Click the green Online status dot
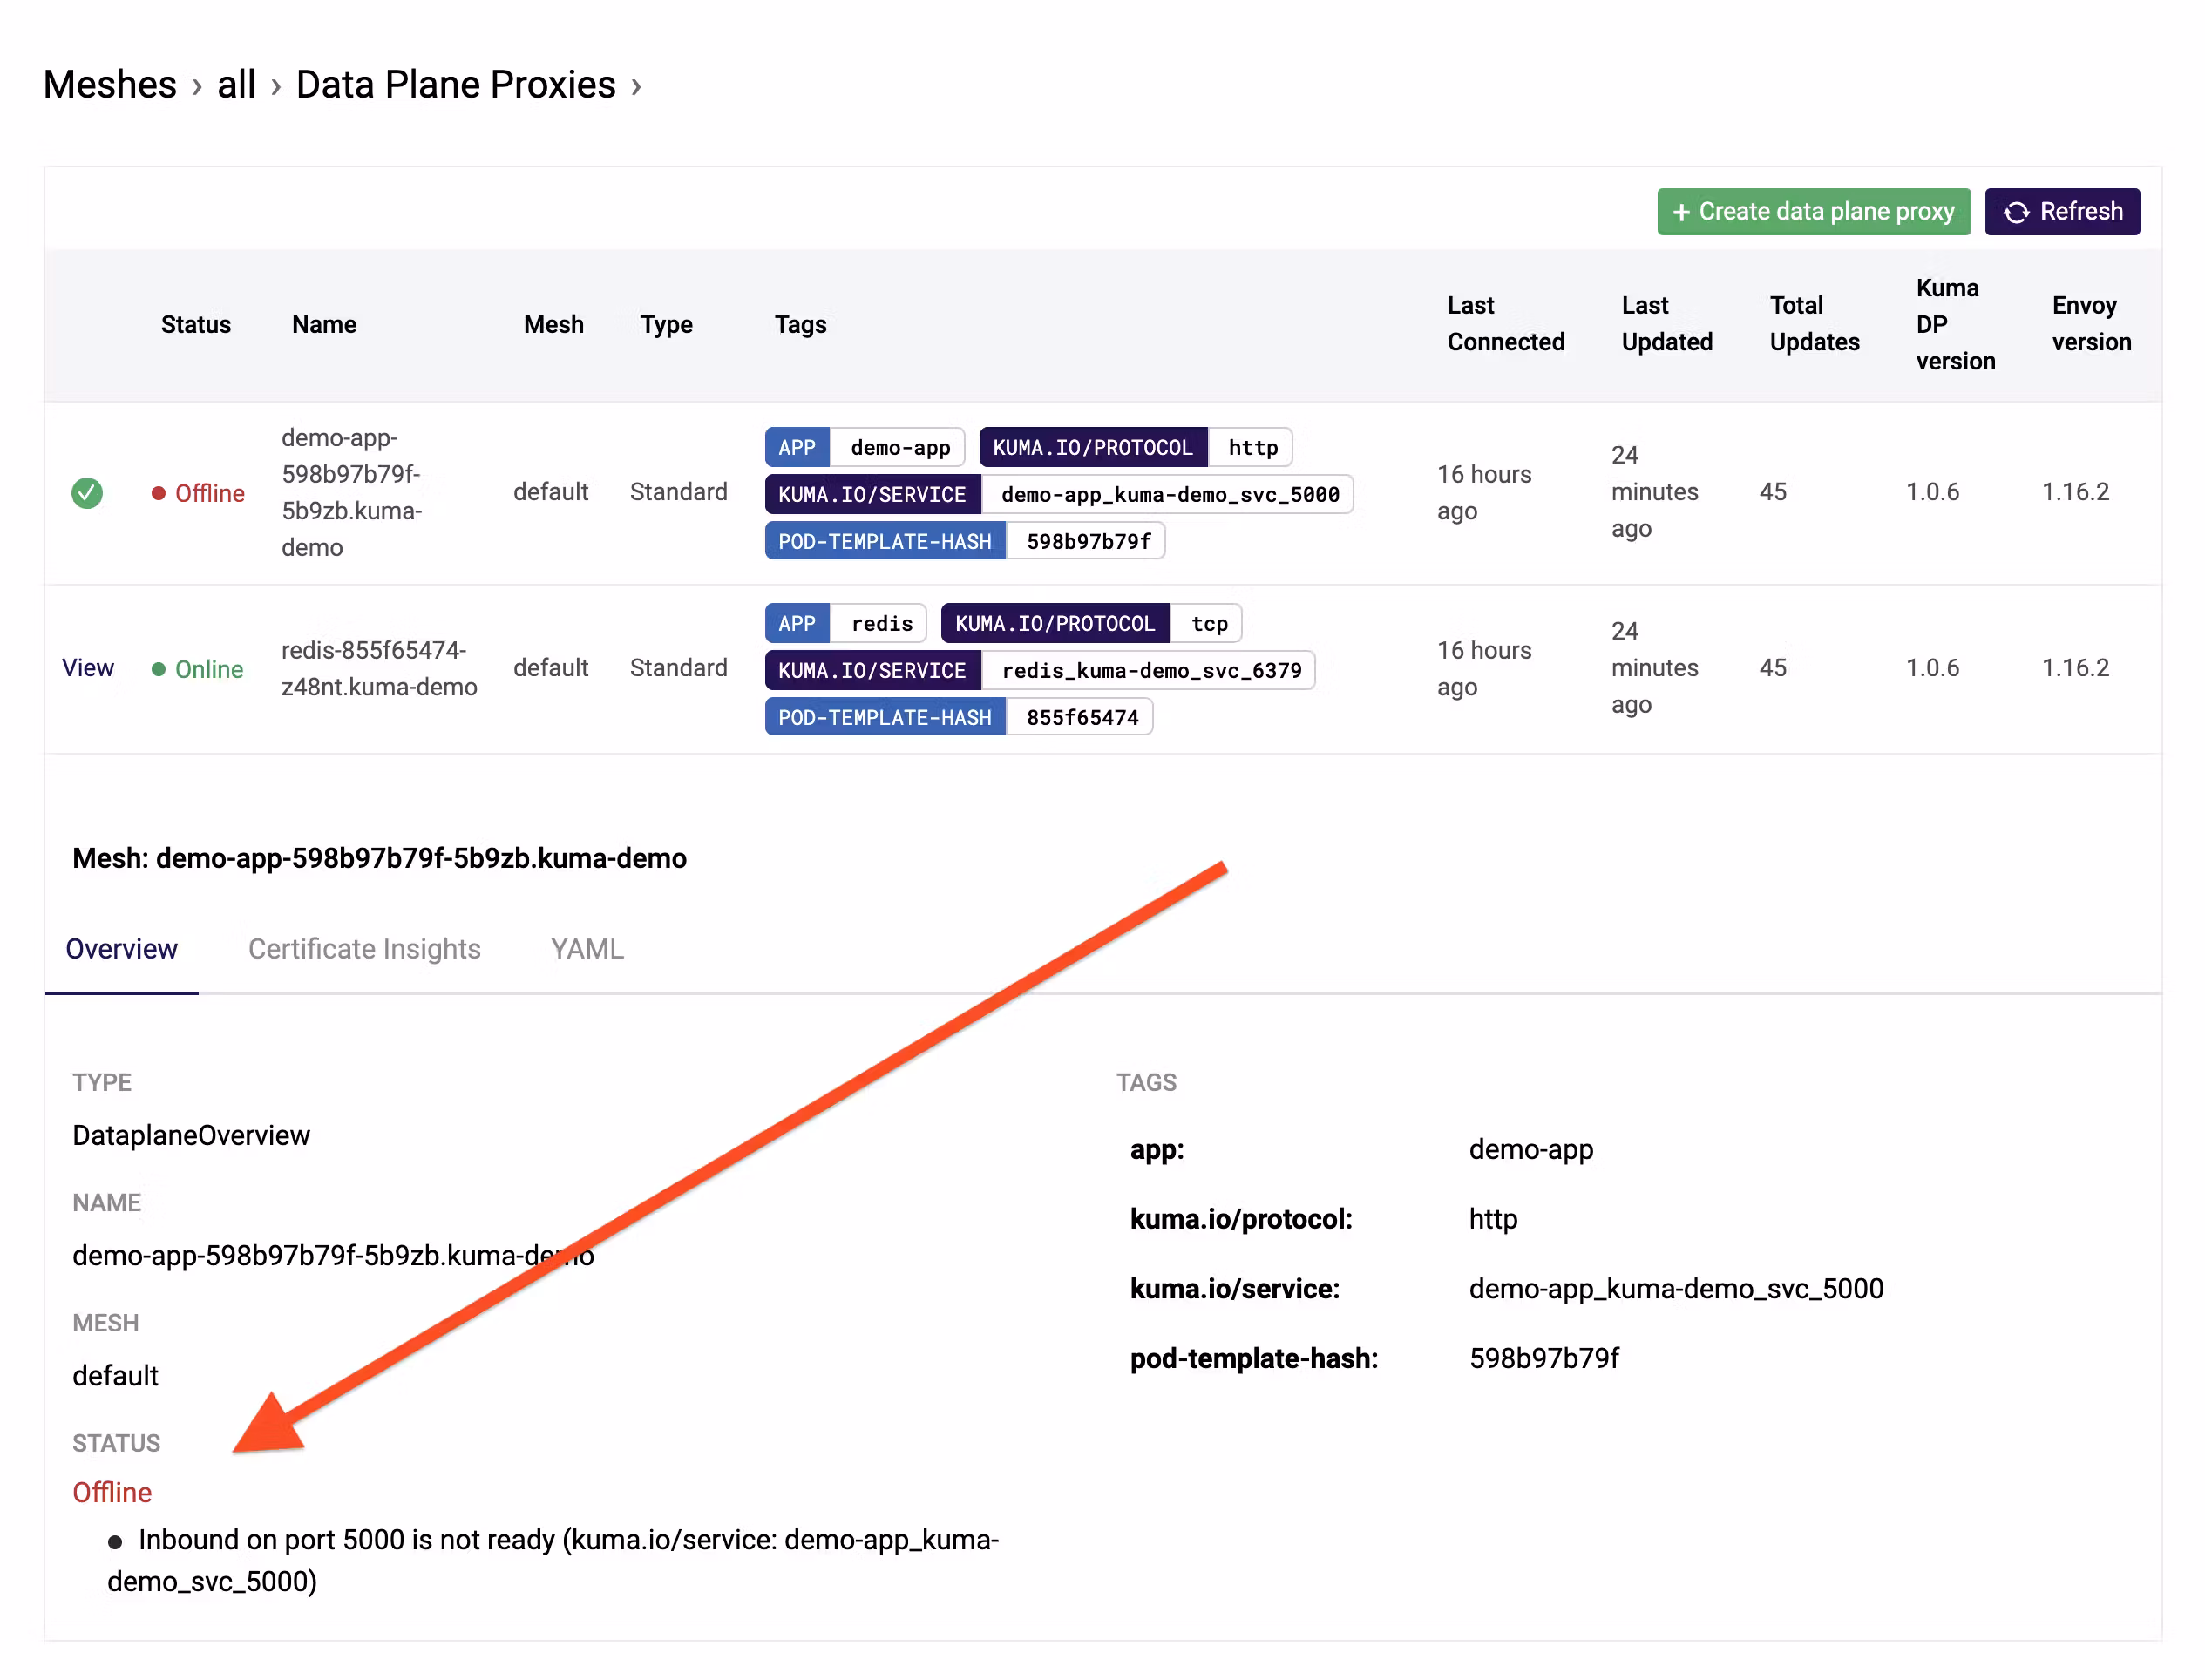The height and width of the screenshot is (1680, 2205). click(x=158, y=669)
